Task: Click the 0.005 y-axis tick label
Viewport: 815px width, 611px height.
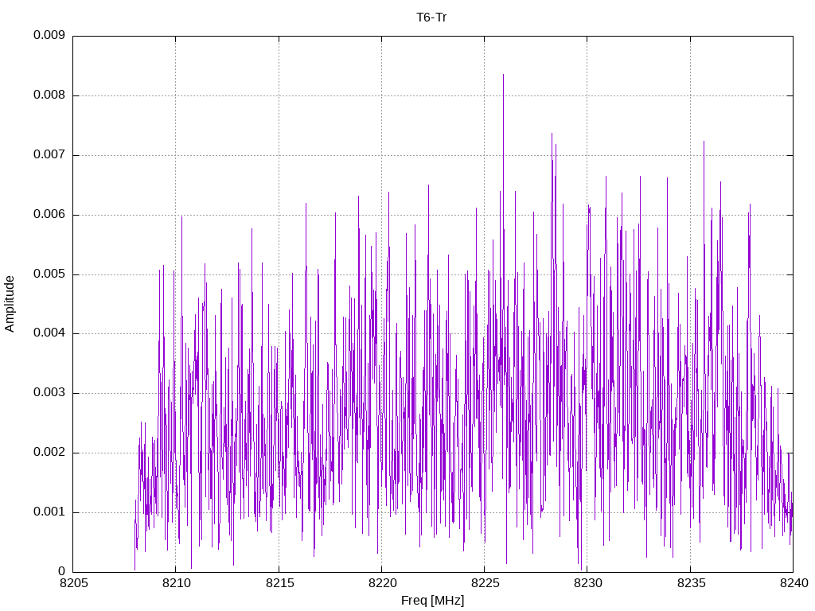Action: [x=49, y=274]
